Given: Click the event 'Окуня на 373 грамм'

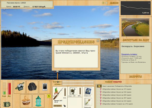Looking at the screenshot, I should tap(117, 89).
